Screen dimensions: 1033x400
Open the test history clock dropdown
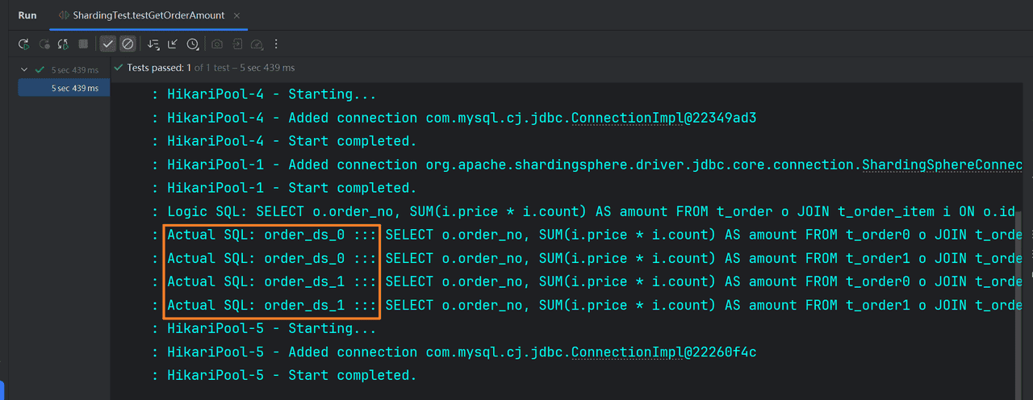(x=193, y=44)
